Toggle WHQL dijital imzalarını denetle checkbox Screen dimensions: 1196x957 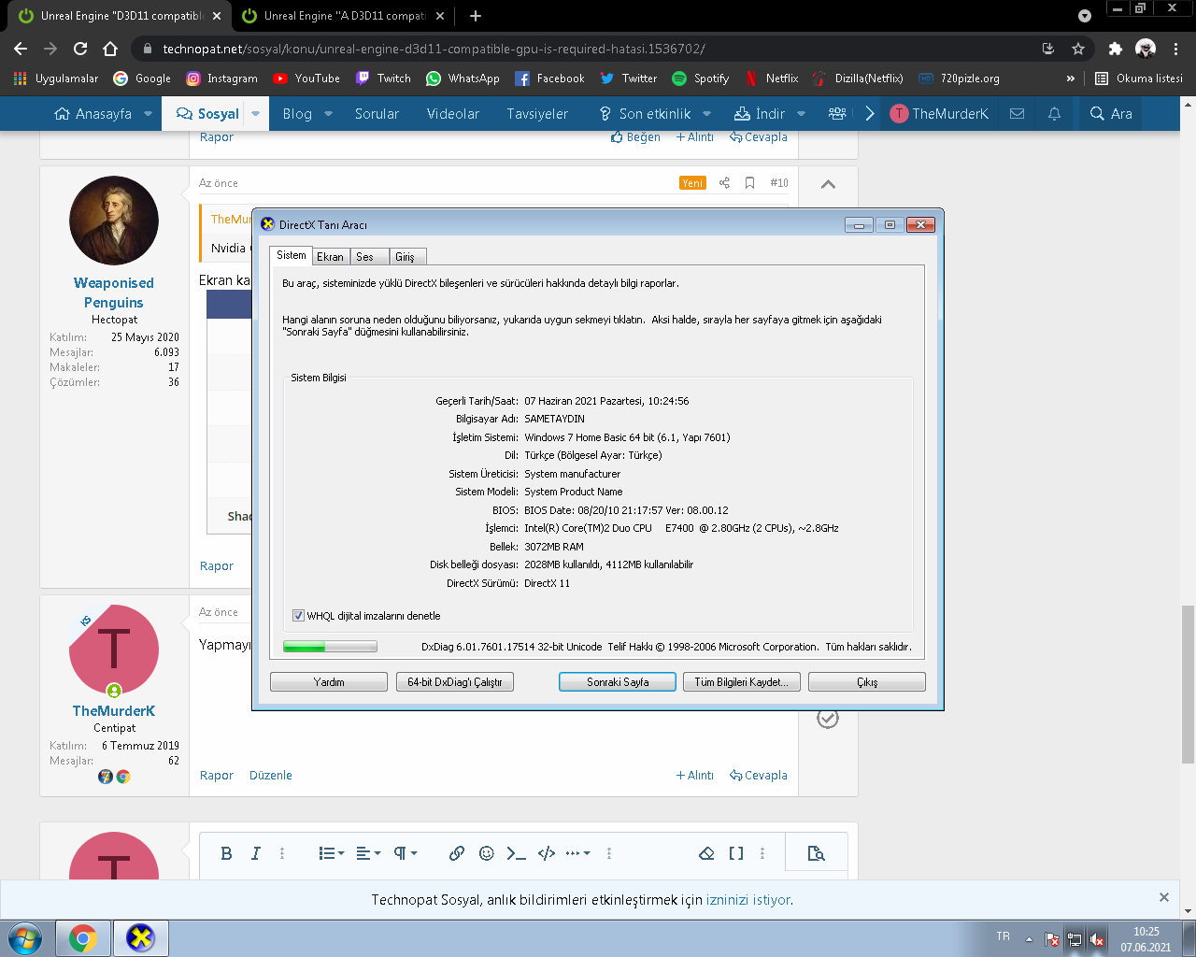coord(298,616)
